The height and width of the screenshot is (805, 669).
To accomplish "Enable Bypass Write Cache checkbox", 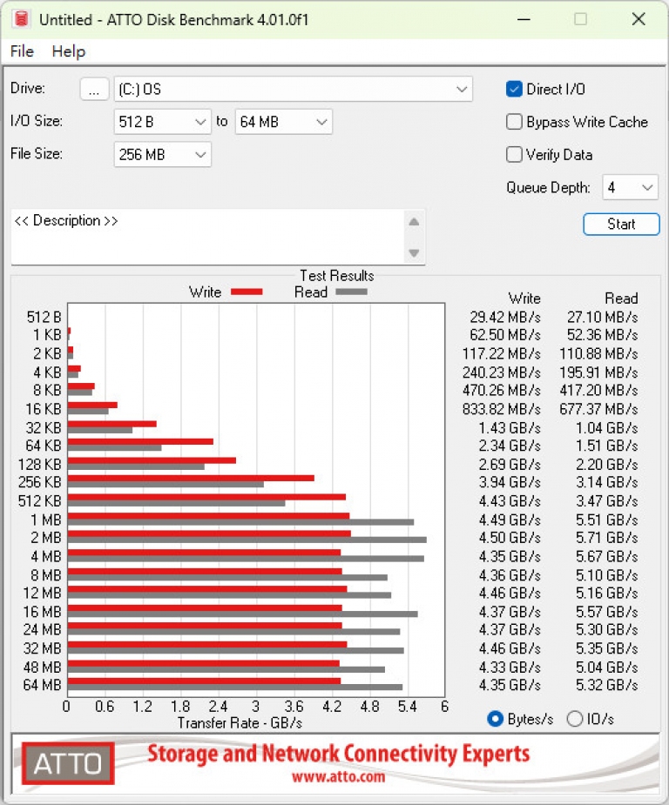I will (x=514, y=122).
